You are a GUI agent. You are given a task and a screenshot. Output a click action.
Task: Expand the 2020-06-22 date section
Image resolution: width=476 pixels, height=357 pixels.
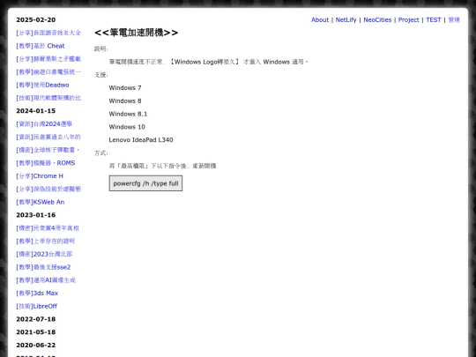tap(36, 346)
